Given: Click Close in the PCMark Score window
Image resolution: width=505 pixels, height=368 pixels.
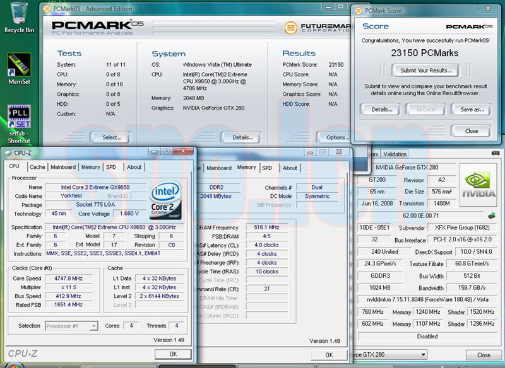Looking at the screenshot, I should pos(471,131).
